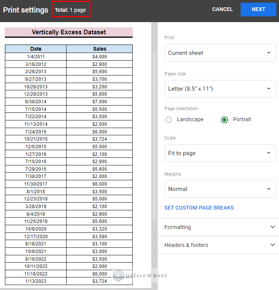This screenshot has width=279, height=290.
Task: Open the Margins 'Normal' dropdown
Action: click(220, 189)
